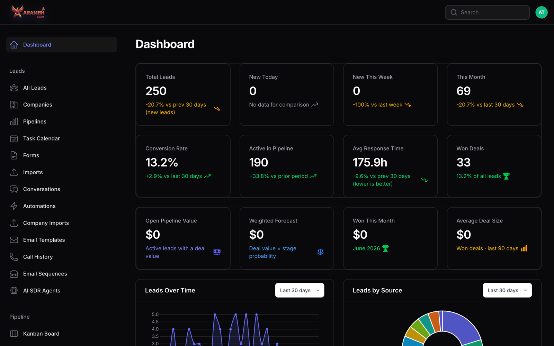Click '13.2% of all leads' text
This screenshot has width=554, height=346.
pyautogui.click(x=479, y=176)
